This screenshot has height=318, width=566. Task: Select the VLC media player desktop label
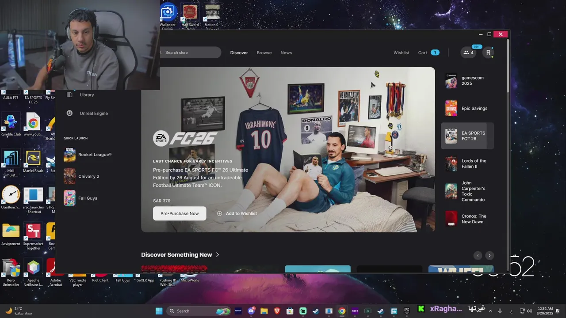click(x=78, y=283)
